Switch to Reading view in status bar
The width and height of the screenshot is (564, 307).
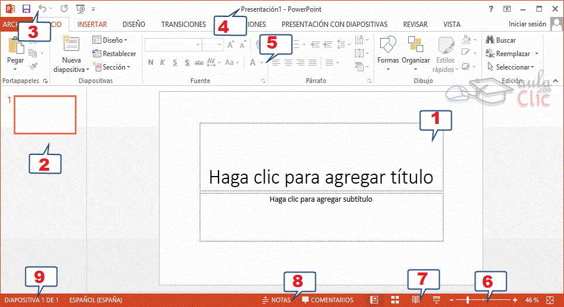(x=415, y=300)
